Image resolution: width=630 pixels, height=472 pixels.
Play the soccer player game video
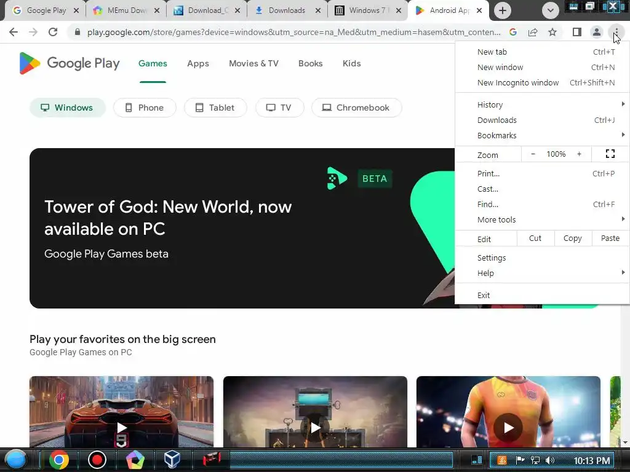[x=508, y=428]
